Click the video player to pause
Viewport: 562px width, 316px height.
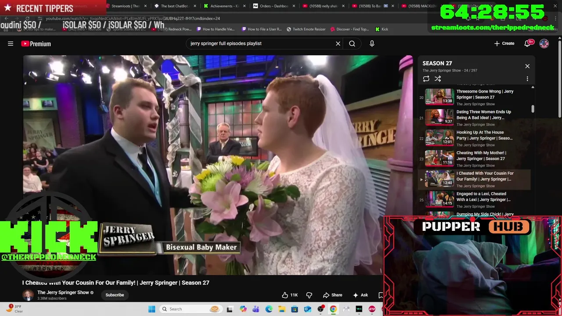tap(218, 165)
